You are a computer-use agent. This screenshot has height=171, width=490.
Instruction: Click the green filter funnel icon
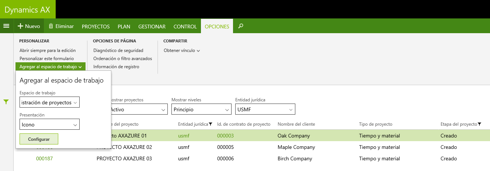(x=6, y=102)
